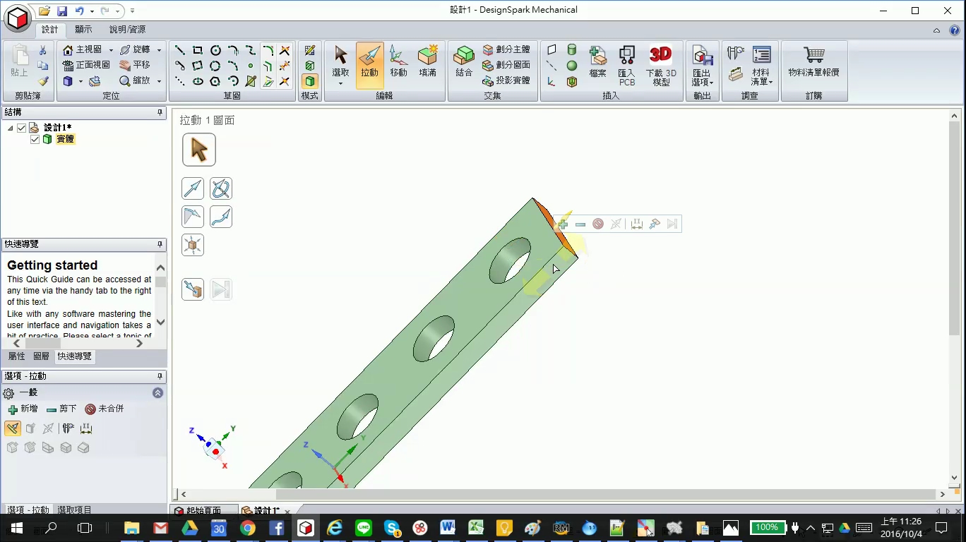Enable 新增 (Add) option in pull options
Viewport: 966px width, 542px height.
click(x=23, y=409)
